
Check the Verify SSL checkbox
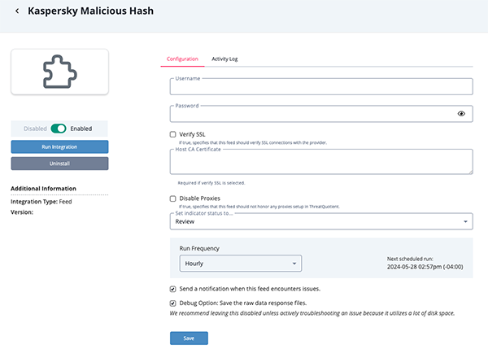click(x=172, y=134)
